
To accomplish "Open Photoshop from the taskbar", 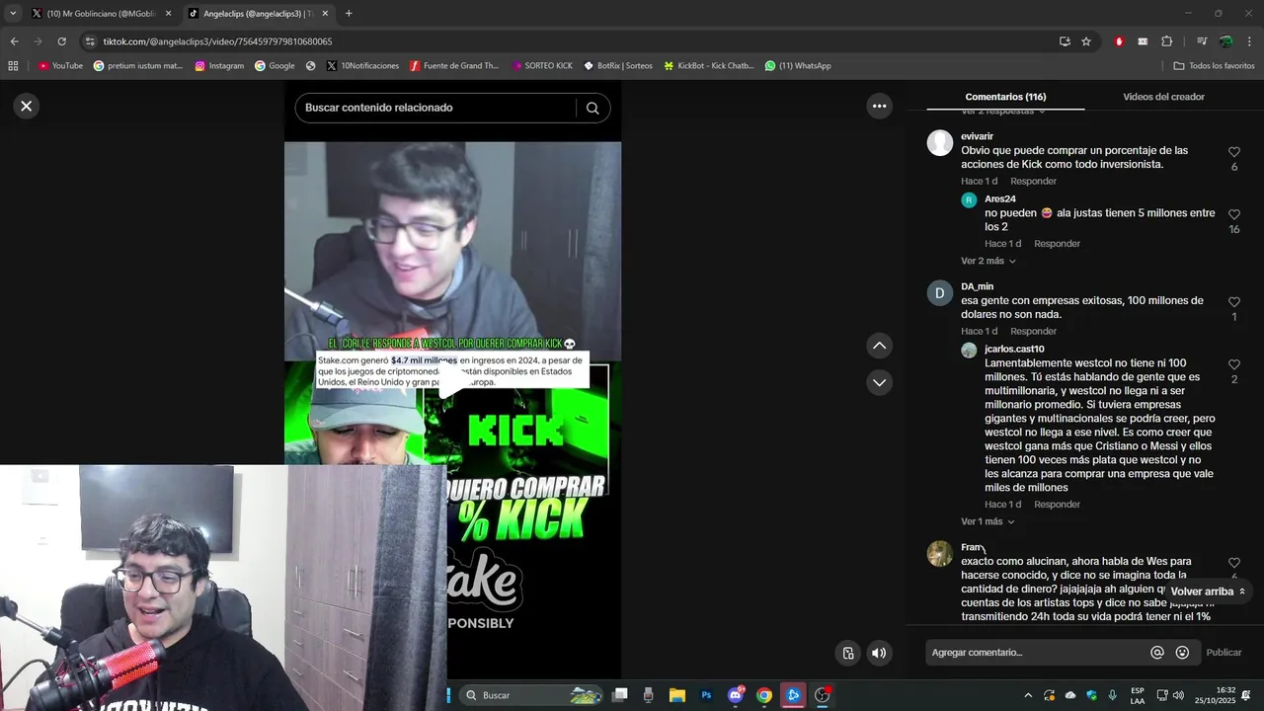I will (x=706, y=695).
